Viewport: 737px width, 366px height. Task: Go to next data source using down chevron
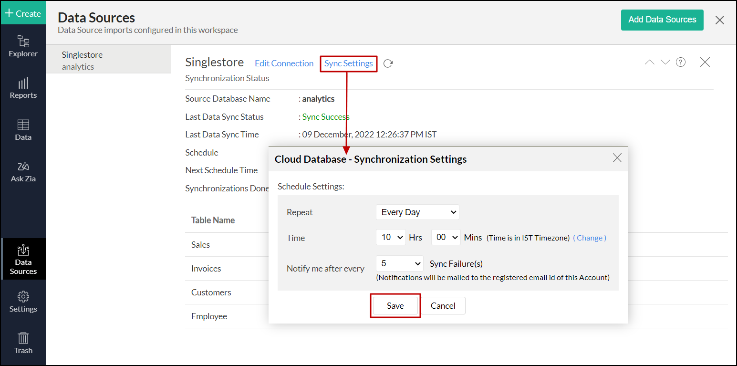(x=665, y=62)
